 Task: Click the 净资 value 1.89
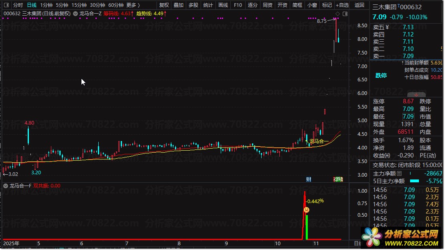point(408,148)
